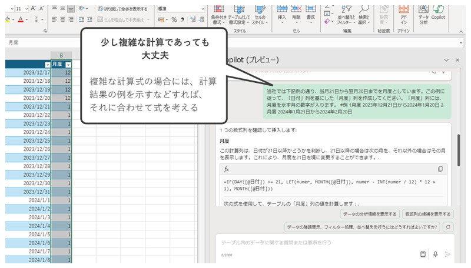Focus the Copilot prompt input box
The width and height of the screenshot is (471, 268).
pyautogui.click(x=334, y=243)
